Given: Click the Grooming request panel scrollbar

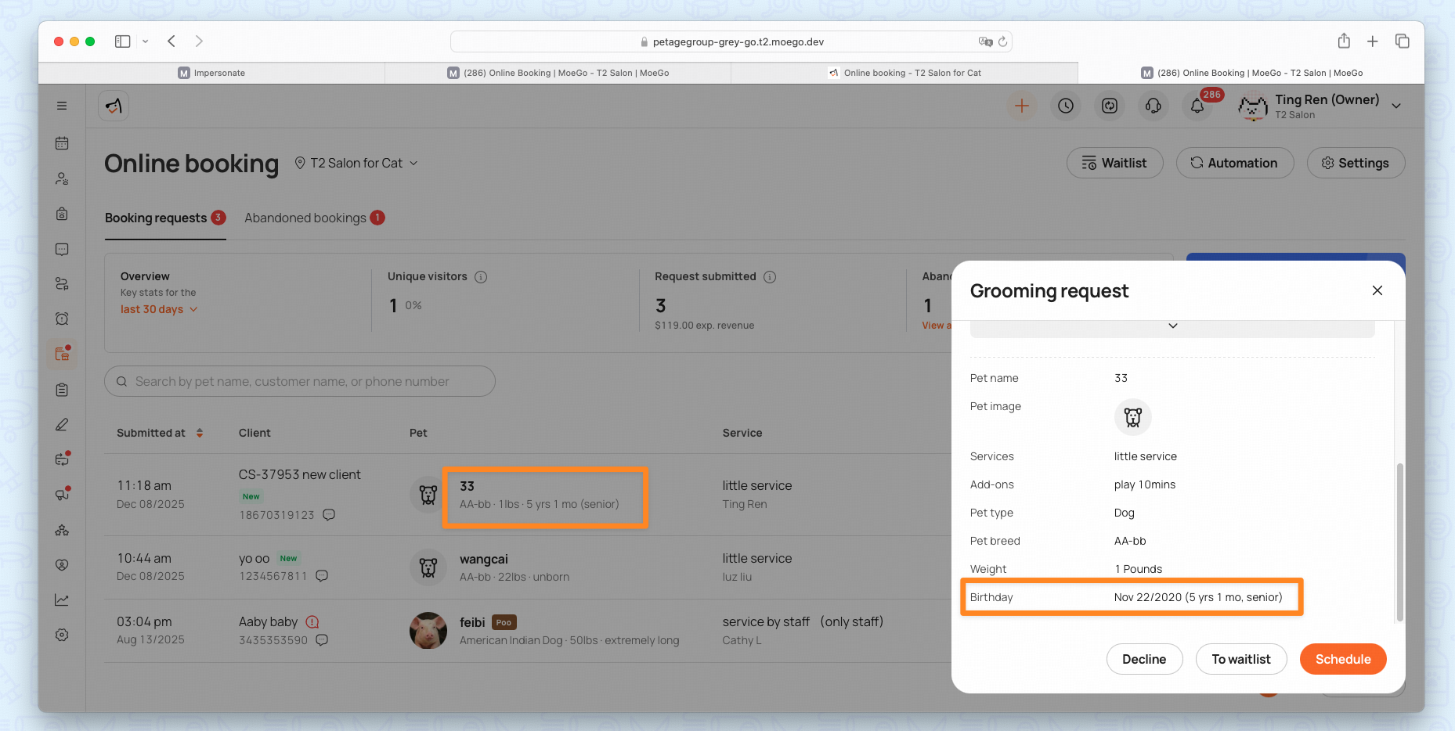Looking at the screenshot, I should (1399, 540).
